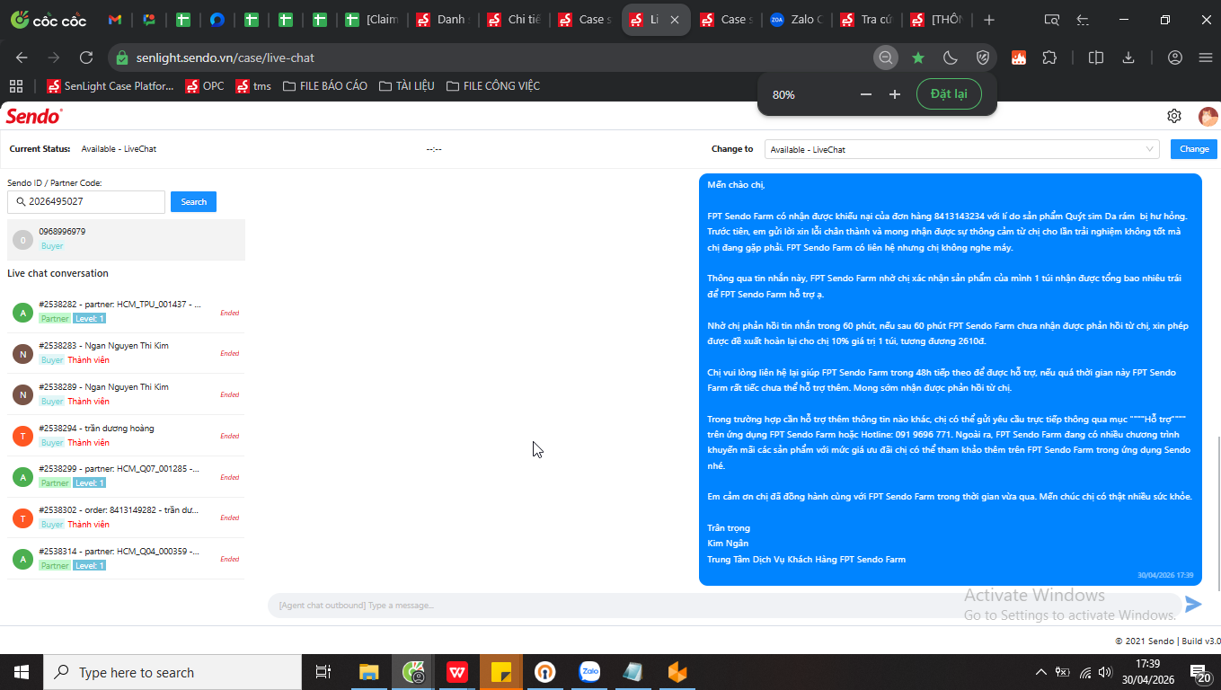Click the Sendo logo

tap(34, 116)
